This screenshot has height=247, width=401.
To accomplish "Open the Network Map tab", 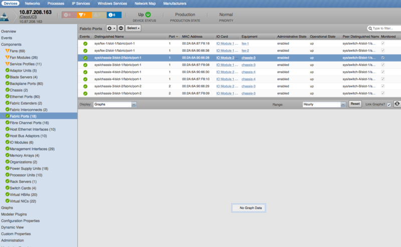I will pos(145,4).
